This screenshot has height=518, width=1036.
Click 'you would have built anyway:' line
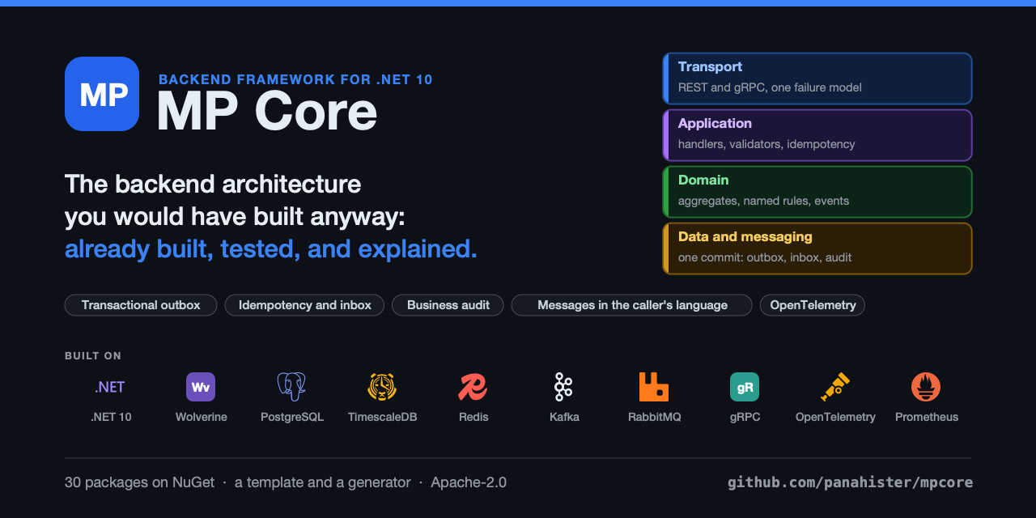235,217
